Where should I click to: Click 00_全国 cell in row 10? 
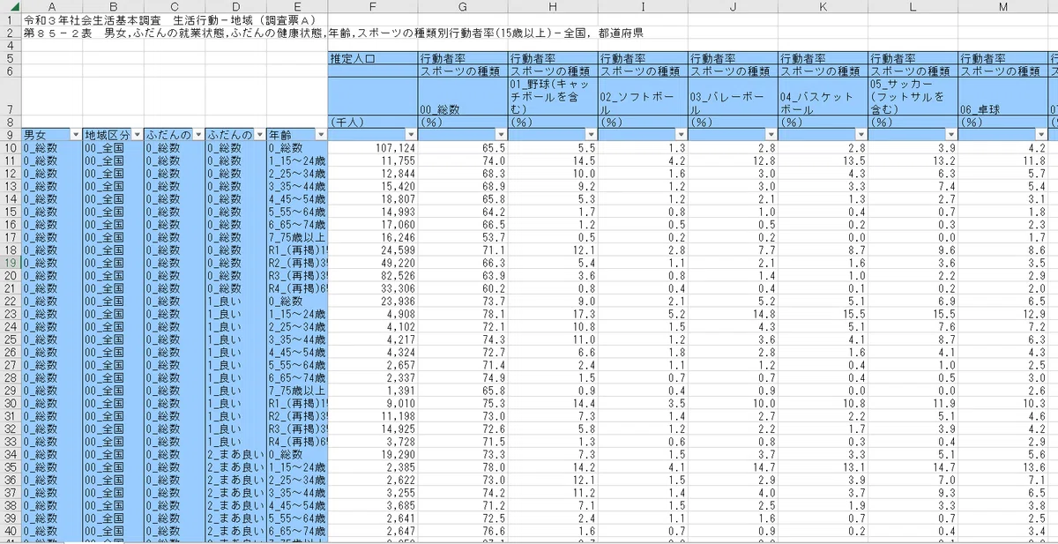click(113, 148)
